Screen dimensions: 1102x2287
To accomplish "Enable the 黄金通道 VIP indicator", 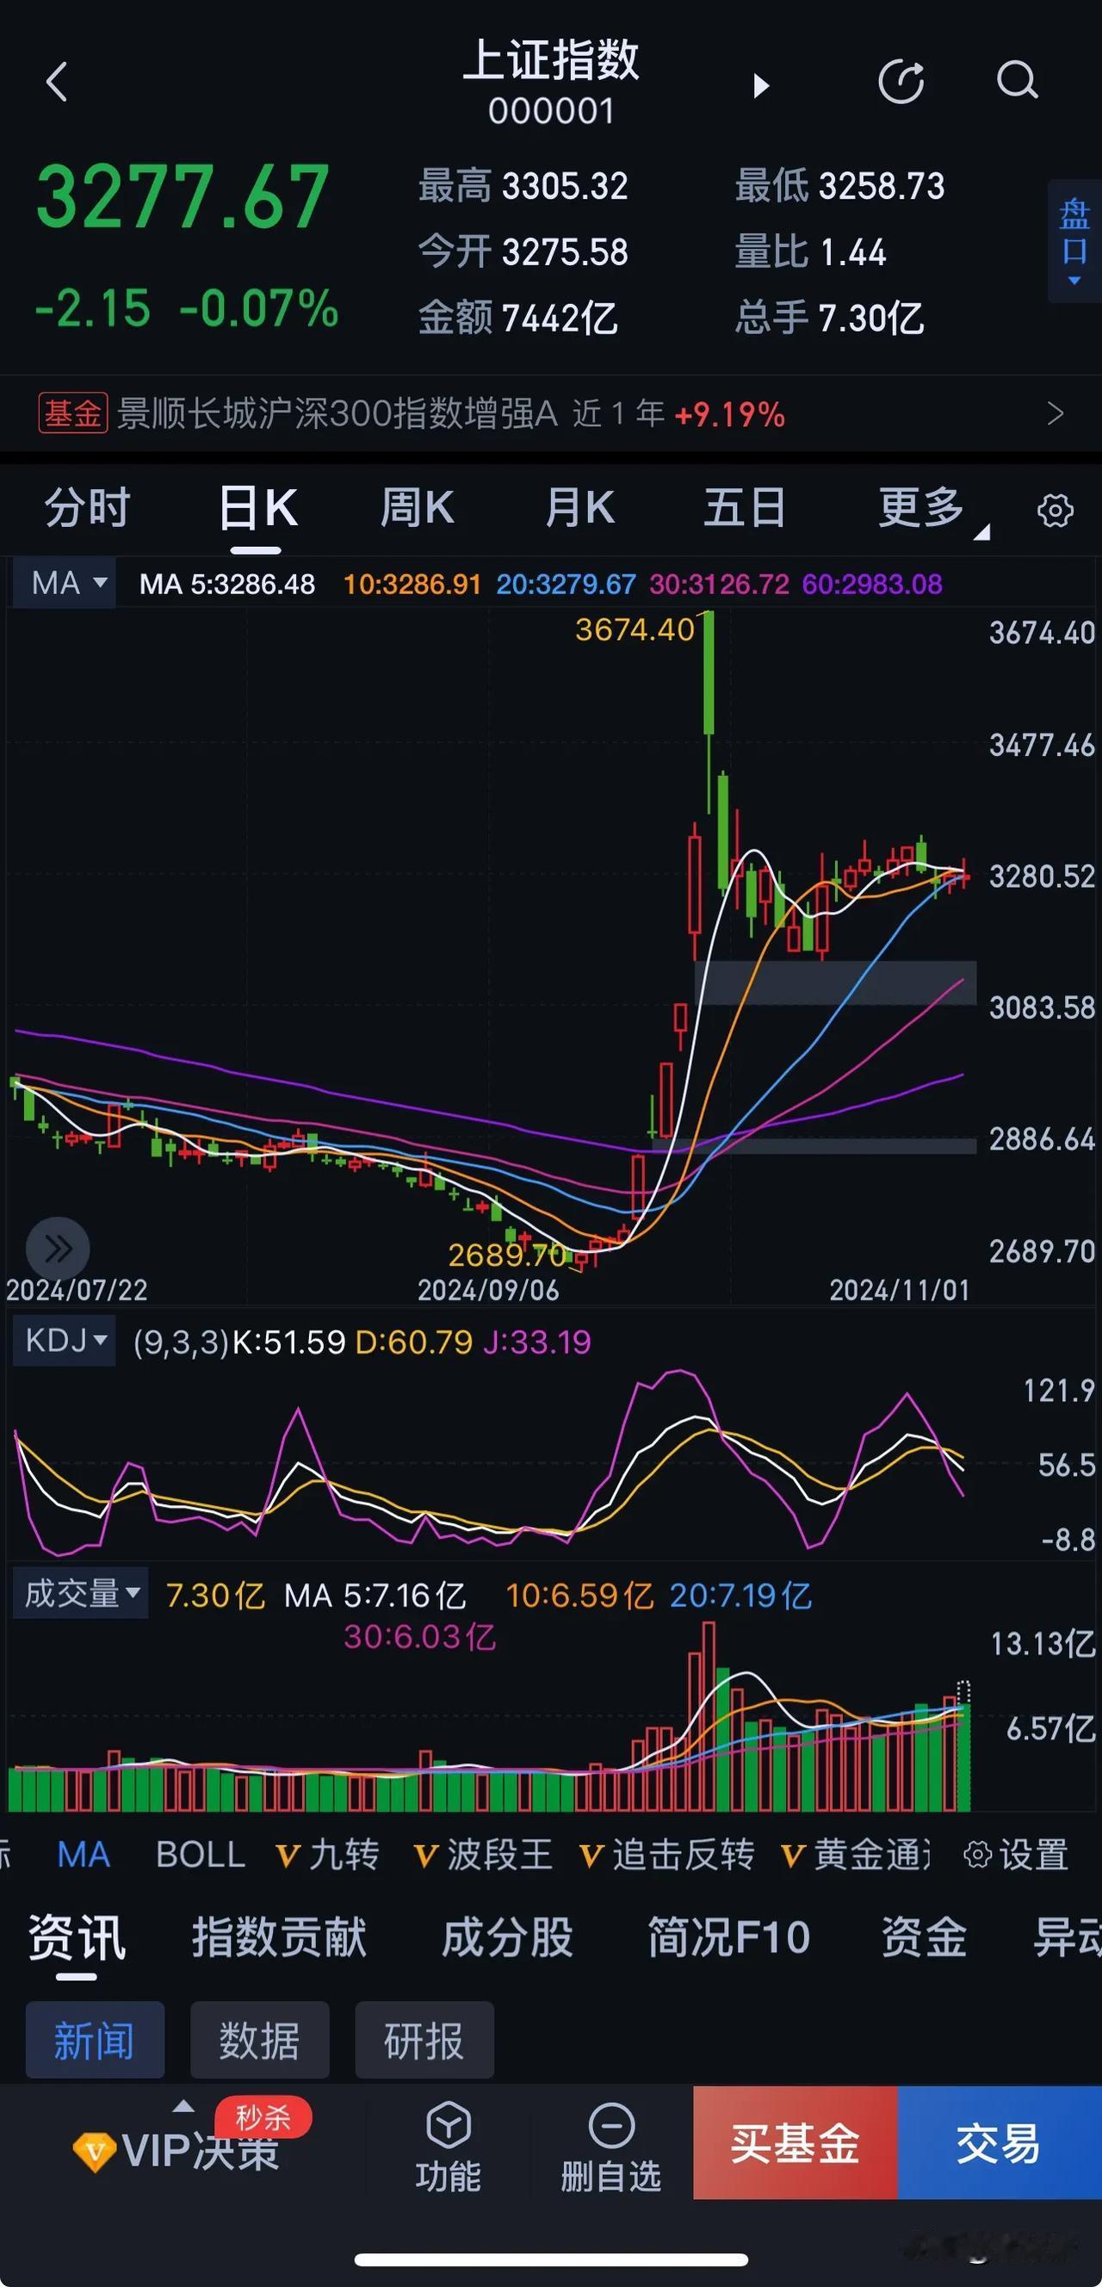I will point(855,1855).
